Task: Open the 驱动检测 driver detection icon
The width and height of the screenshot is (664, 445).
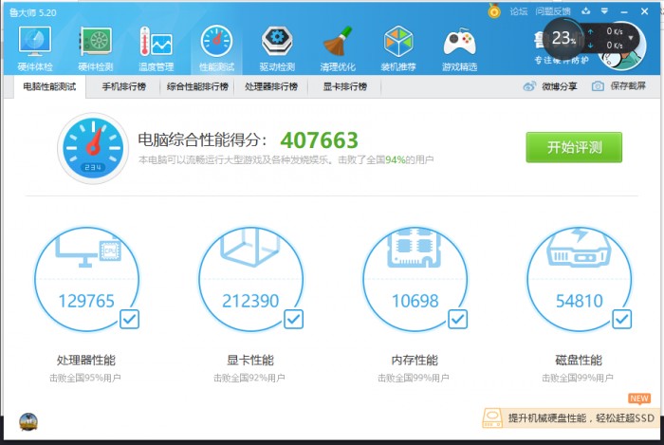Action: (x=277, y=47)
